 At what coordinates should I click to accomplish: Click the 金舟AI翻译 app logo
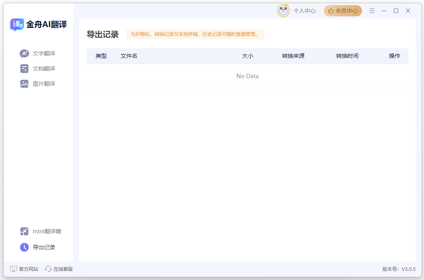38,24
